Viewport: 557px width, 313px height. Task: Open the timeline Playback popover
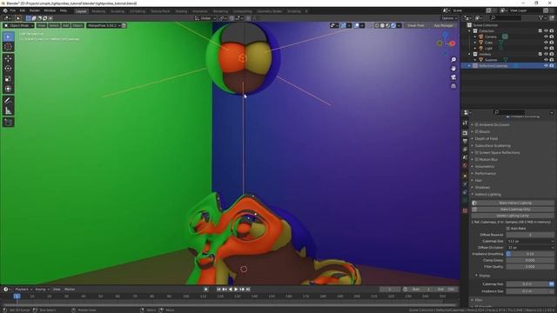(x=23, y=290)
